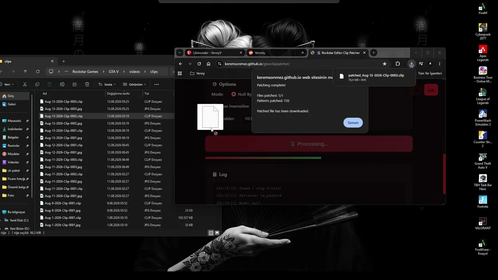Screen dimensions: 498x280
Task: Click the Chrome address bar URL
Action: pyautogui.click(x=257, y=64)
